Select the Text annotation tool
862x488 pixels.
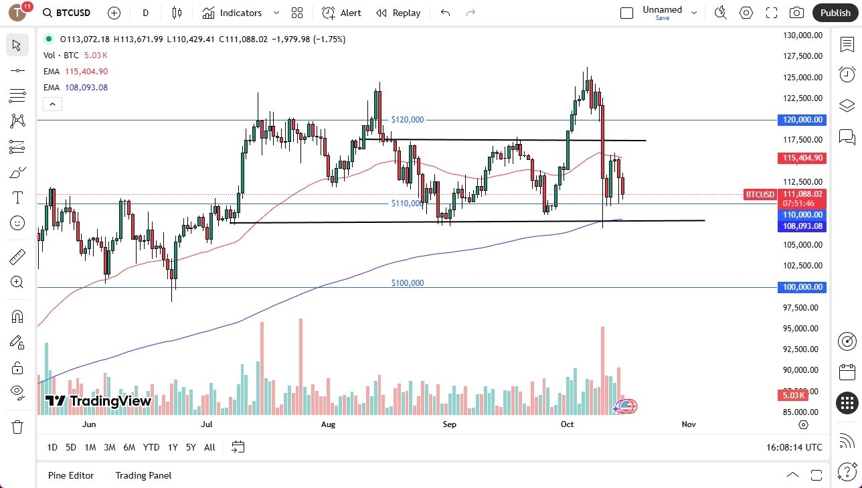tap(17, 197)
